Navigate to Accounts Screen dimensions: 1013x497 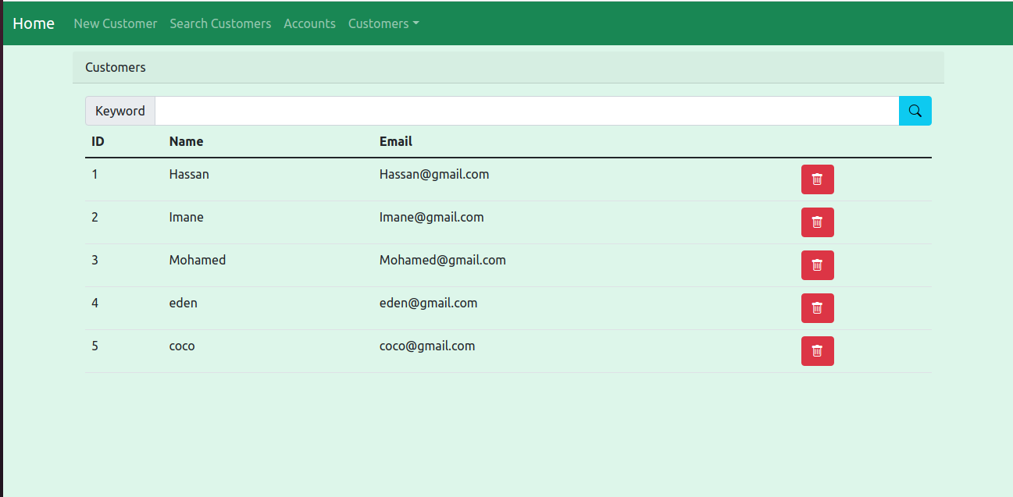(309, 23)
